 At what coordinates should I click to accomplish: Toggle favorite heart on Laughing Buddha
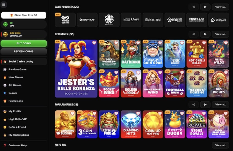tap(72, 113)
